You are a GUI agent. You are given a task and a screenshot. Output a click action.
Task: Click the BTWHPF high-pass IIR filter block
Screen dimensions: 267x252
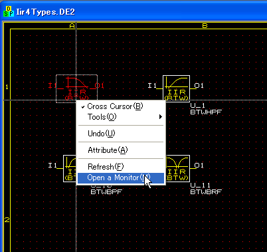pyautogui.click(x=176, y=88)
